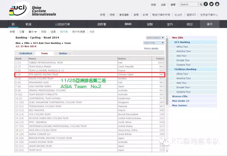The height and width of the screenshot is (156, 227).
Task: Click the search magnifier icon
Action: click(x=201, y=5)
